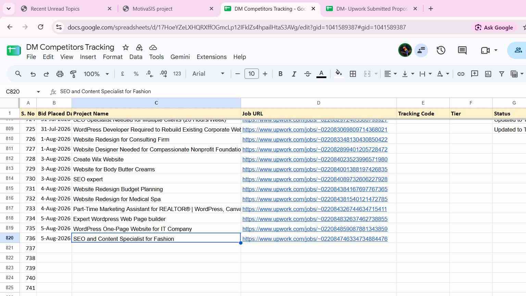The height and width of the screenshot is (296, 526).
Task: Click the insert link icon
Action: (461, 74)
